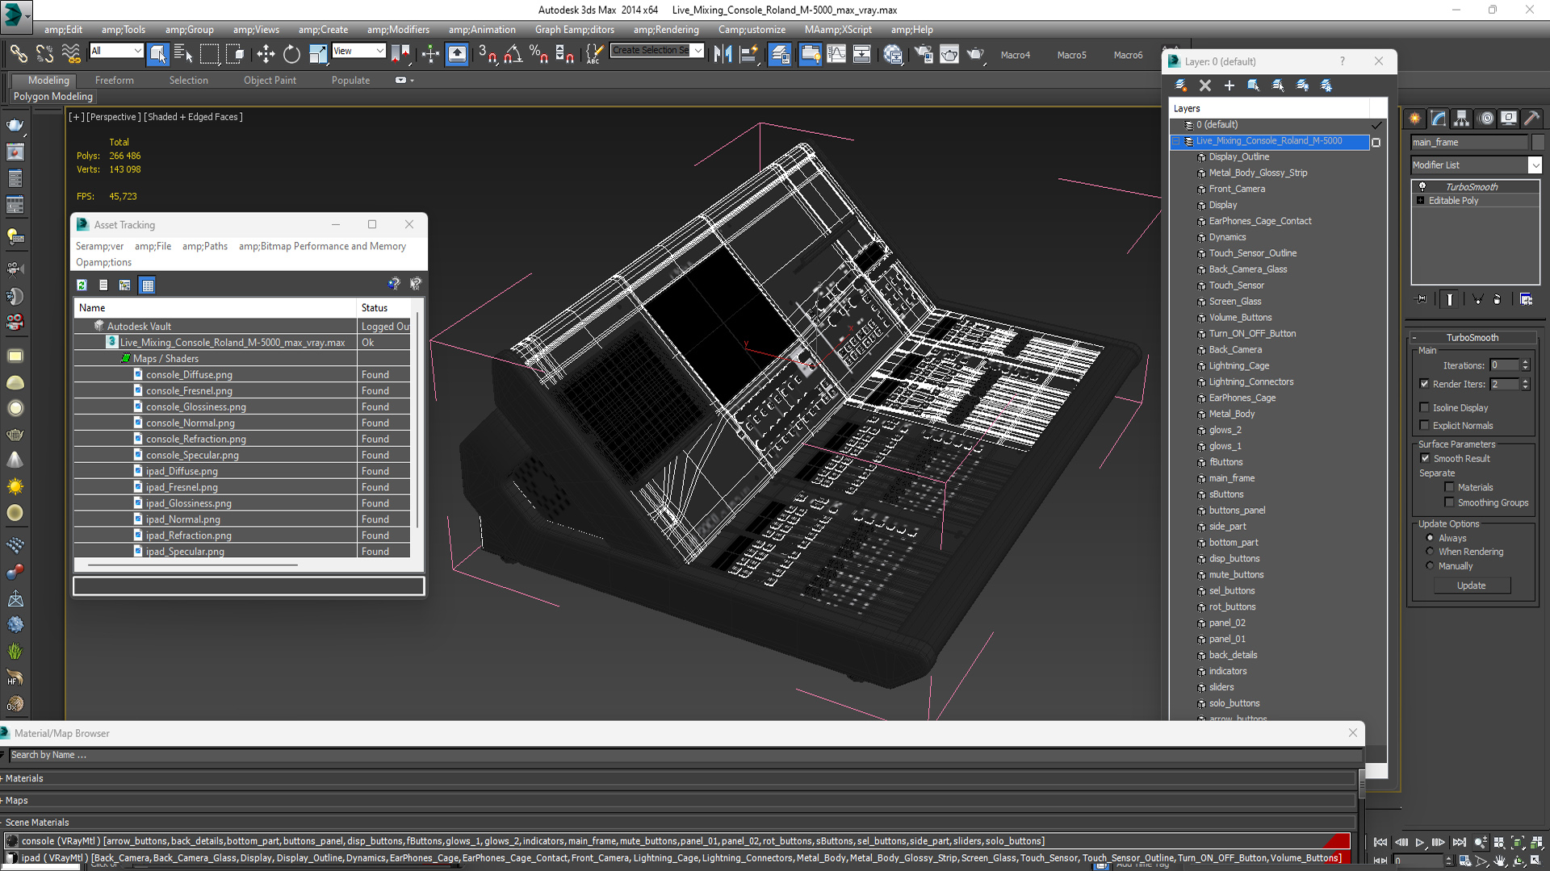This screenshot has width=1550, height=871.
Task: Select the Link tool in the main toolbar
Action: tap(19, 54)
